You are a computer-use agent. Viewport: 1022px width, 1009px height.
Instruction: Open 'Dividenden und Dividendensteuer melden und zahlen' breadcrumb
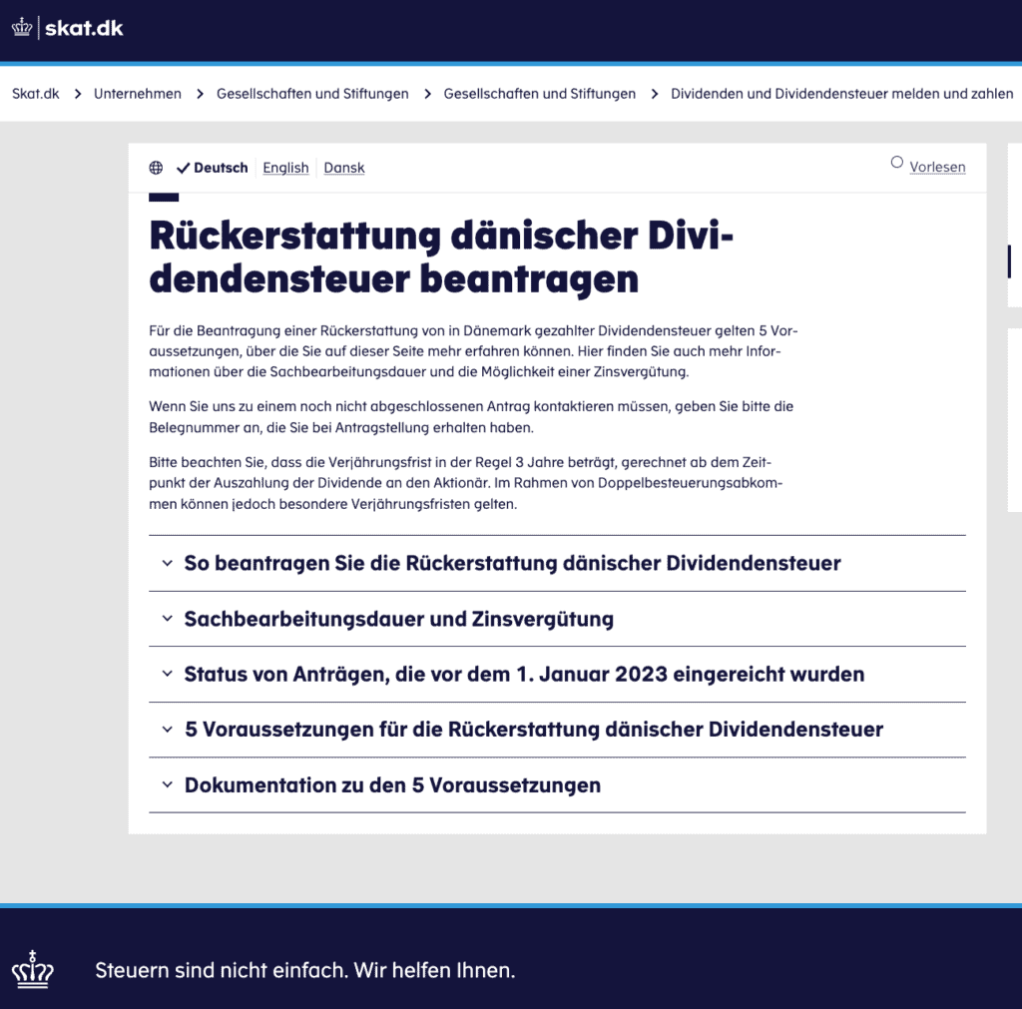[x=841, y=94]
